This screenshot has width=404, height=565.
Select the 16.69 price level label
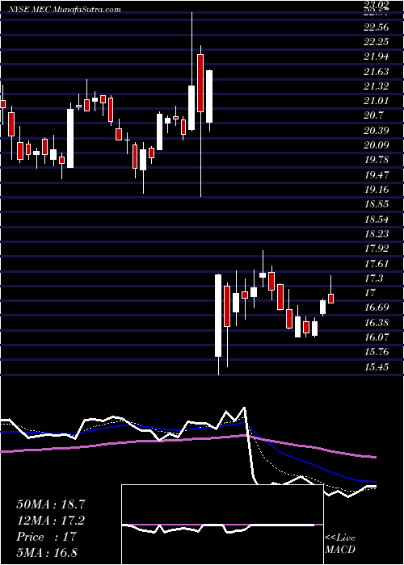click(x=377, y=308)
